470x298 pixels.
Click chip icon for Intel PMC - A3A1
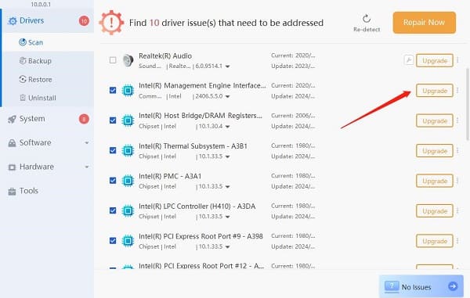[x=128, y=181]
